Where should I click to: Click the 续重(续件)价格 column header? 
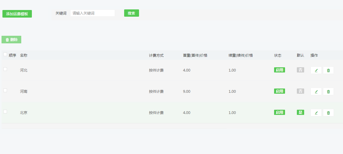tap(241, 55)
